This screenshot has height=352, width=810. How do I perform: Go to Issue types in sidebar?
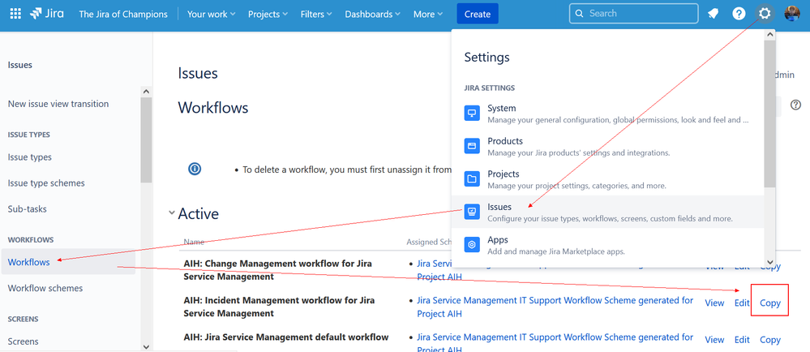click(30, 157)
